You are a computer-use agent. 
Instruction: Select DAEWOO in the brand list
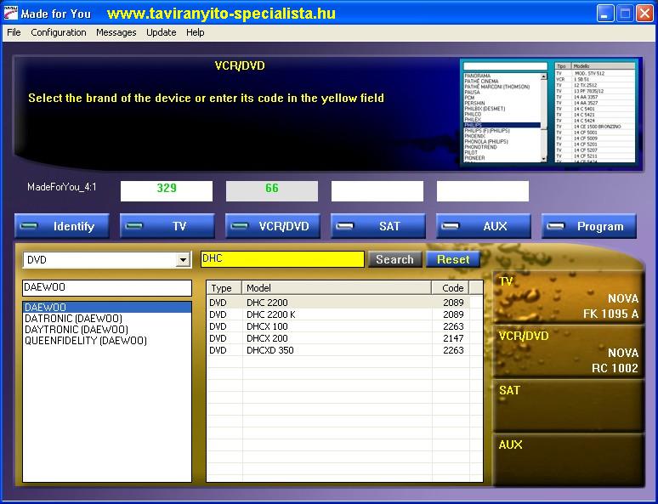pyautogui.click(x=107, y=307)
